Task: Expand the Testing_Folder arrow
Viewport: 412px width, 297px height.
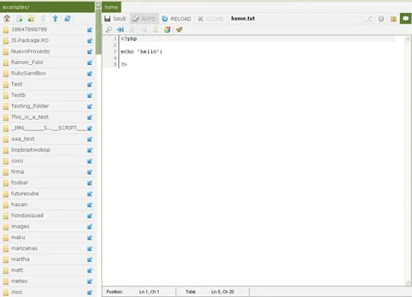Action: point(89,106)
